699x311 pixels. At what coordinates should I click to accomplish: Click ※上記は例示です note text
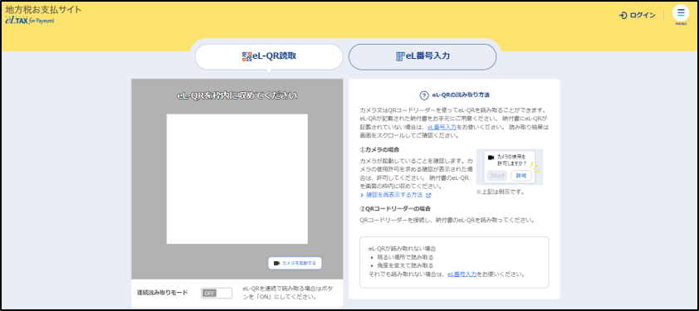pos(500,192)
